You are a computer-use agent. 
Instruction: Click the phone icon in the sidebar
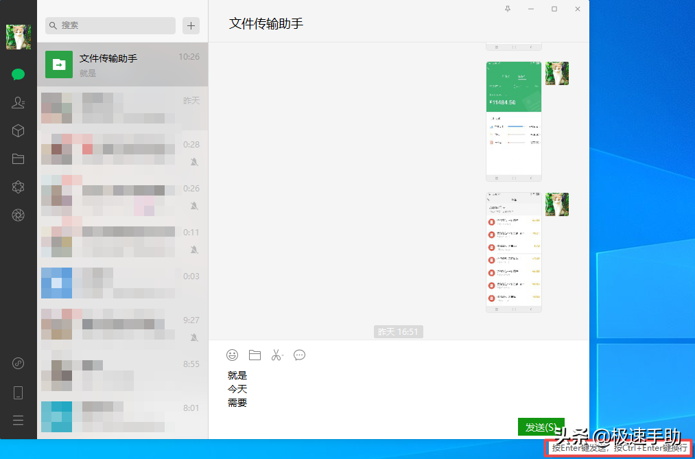point(18,392)
